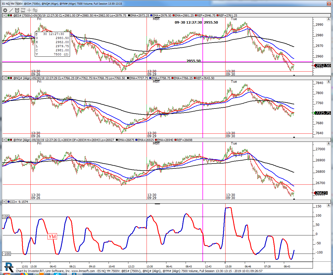Close the YM pane with X box
Screen dimensions: 333x275
(x=4, y=140)
